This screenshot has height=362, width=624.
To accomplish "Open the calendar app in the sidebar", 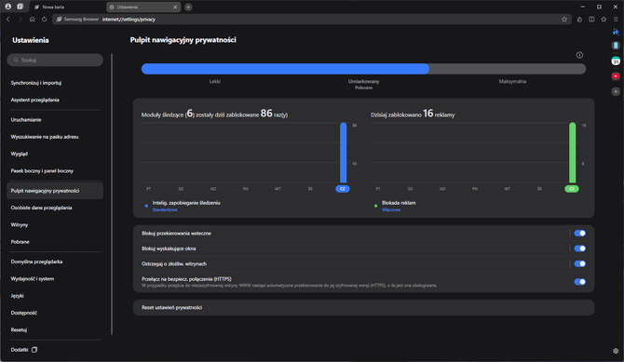I will 616,60.
